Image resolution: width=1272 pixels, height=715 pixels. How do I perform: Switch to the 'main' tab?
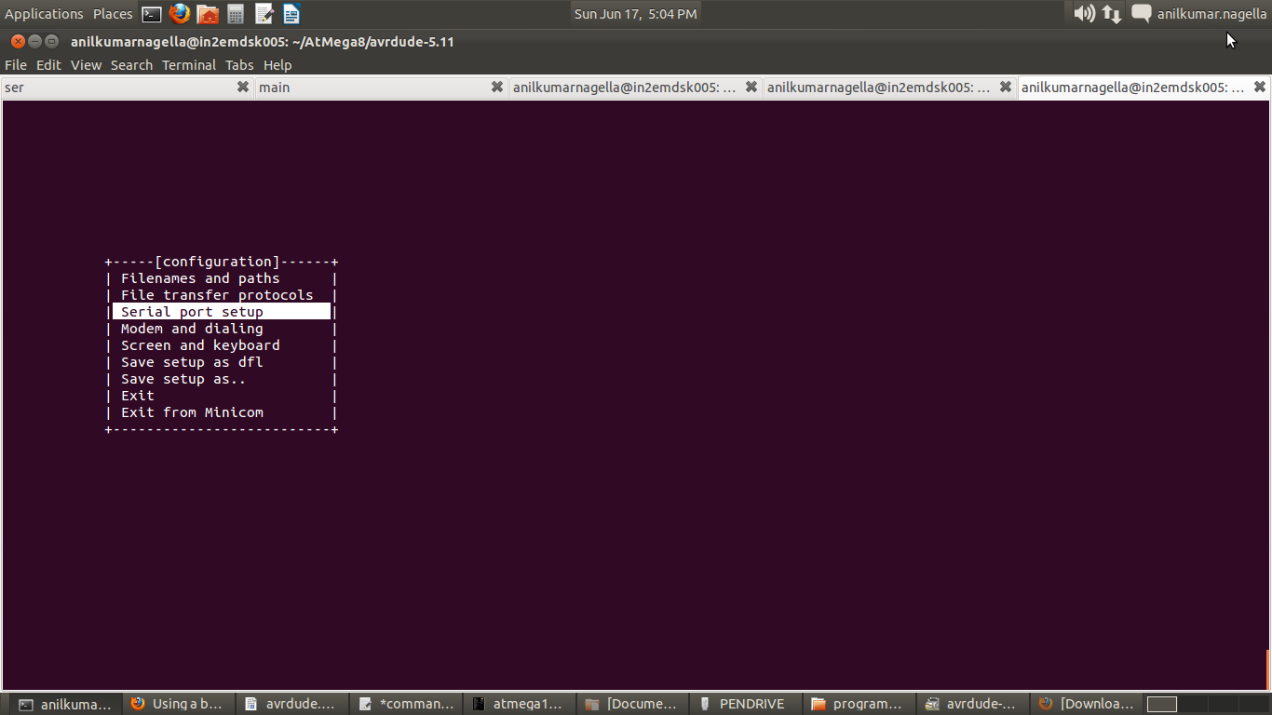(381, 88)
